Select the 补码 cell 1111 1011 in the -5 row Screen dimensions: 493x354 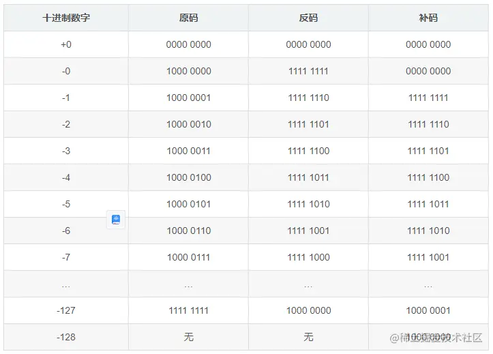[428, 204]
